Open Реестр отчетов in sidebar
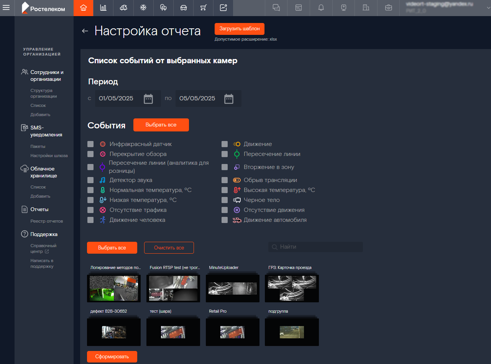 (46, 221)
